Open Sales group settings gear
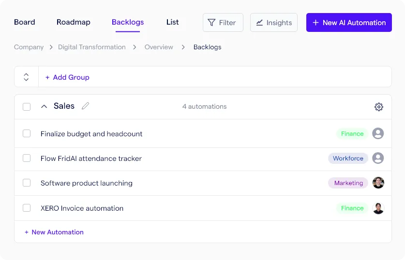The image size is (405, 260). click(x=379, y=107)
